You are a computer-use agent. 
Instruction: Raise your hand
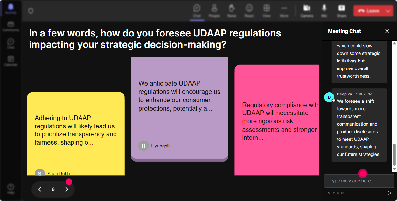point(232,11)
